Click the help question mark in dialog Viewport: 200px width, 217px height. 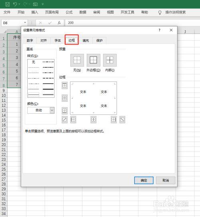coord(160,30)
